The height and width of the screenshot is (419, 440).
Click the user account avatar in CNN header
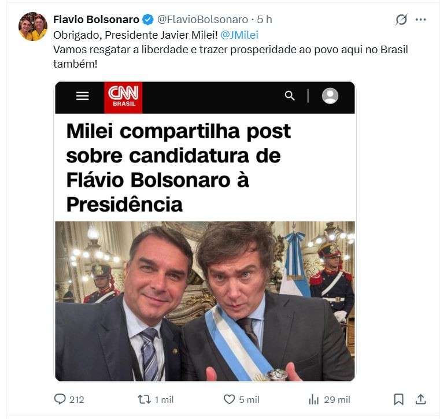pos(330,96)
